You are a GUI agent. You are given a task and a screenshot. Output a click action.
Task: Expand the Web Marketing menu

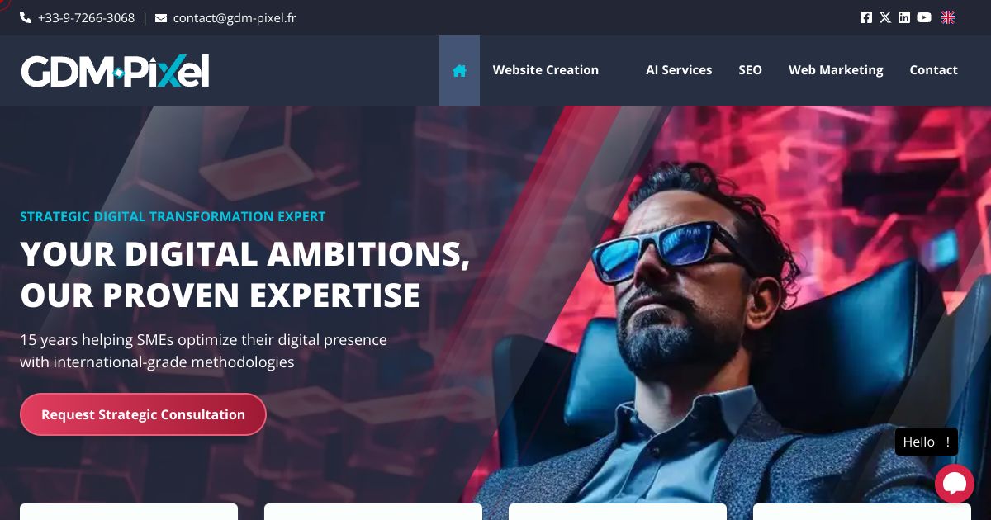click(x=836, y=70)
